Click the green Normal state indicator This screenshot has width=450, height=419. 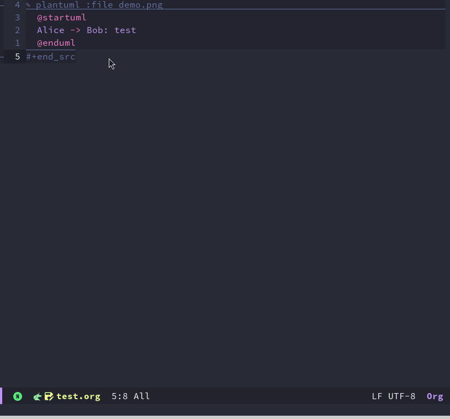pos(18,396)
